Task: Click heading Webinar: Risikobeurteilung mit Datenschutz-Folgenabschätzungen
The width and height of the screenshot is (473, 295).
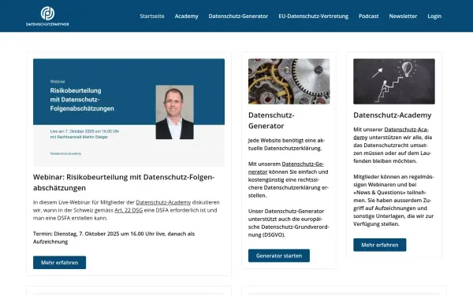Action: click(x=124, y=183)
